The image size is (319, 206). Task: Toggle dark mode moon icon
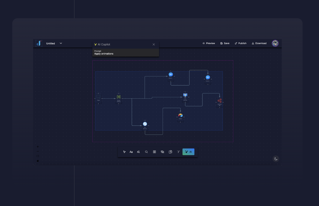click(x=276, y=159)
